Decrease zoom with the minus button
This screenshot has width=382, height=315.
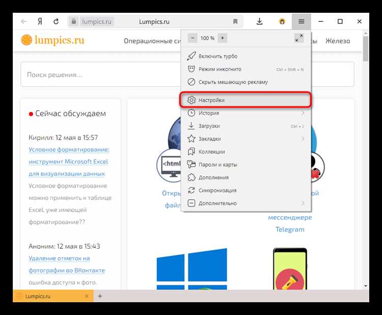point(193,38)
